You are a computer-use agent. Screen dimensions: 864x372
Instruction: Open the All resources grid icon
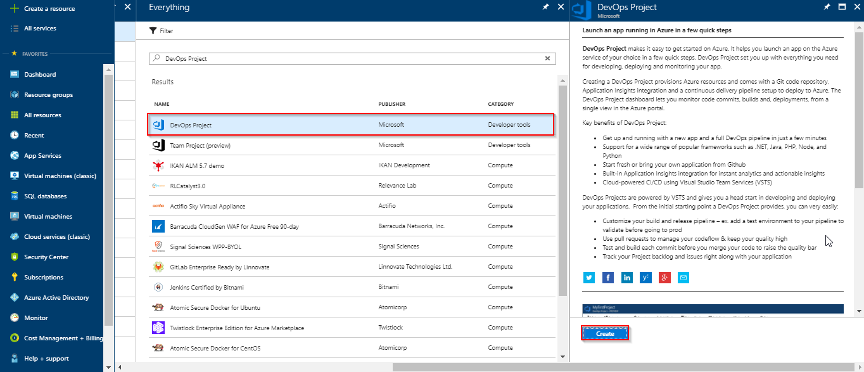coord(15,115)
